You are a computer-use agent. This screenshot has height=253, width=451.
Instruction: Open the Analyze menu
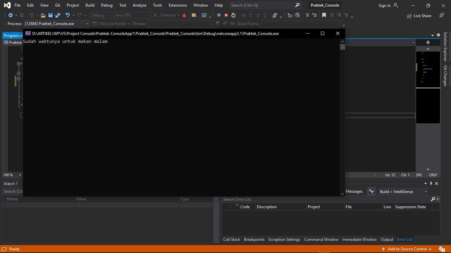pos(139,5)
